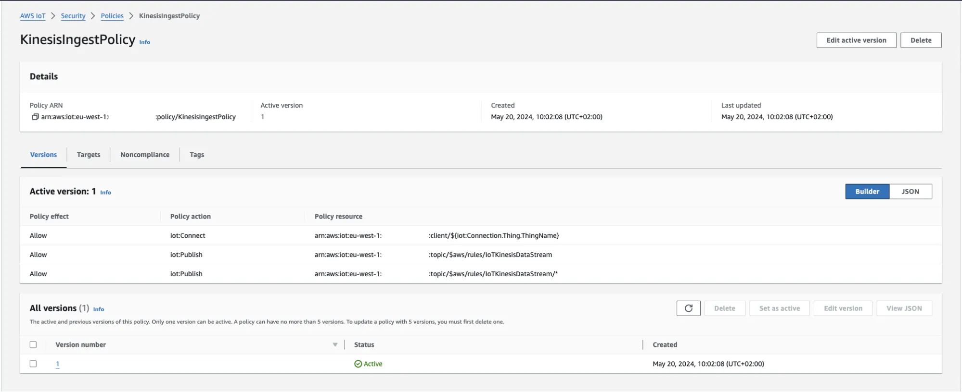Go to Security breadcrumb link
This screenshot has height=392, width=962.
(x=73, y=16)
